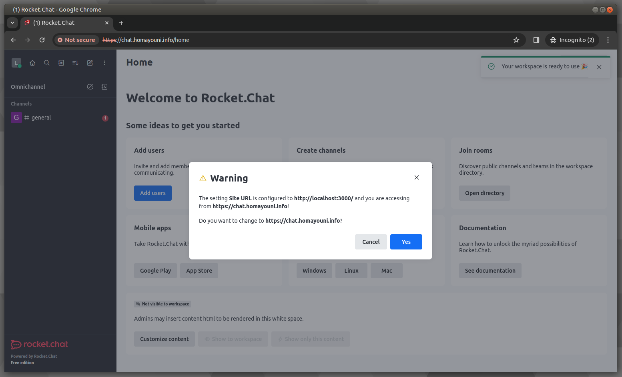The width and height of the screenshot is (622, 377).
Task: Toggle Omnichannel availability icon
Action: click(x=90, y=87)
